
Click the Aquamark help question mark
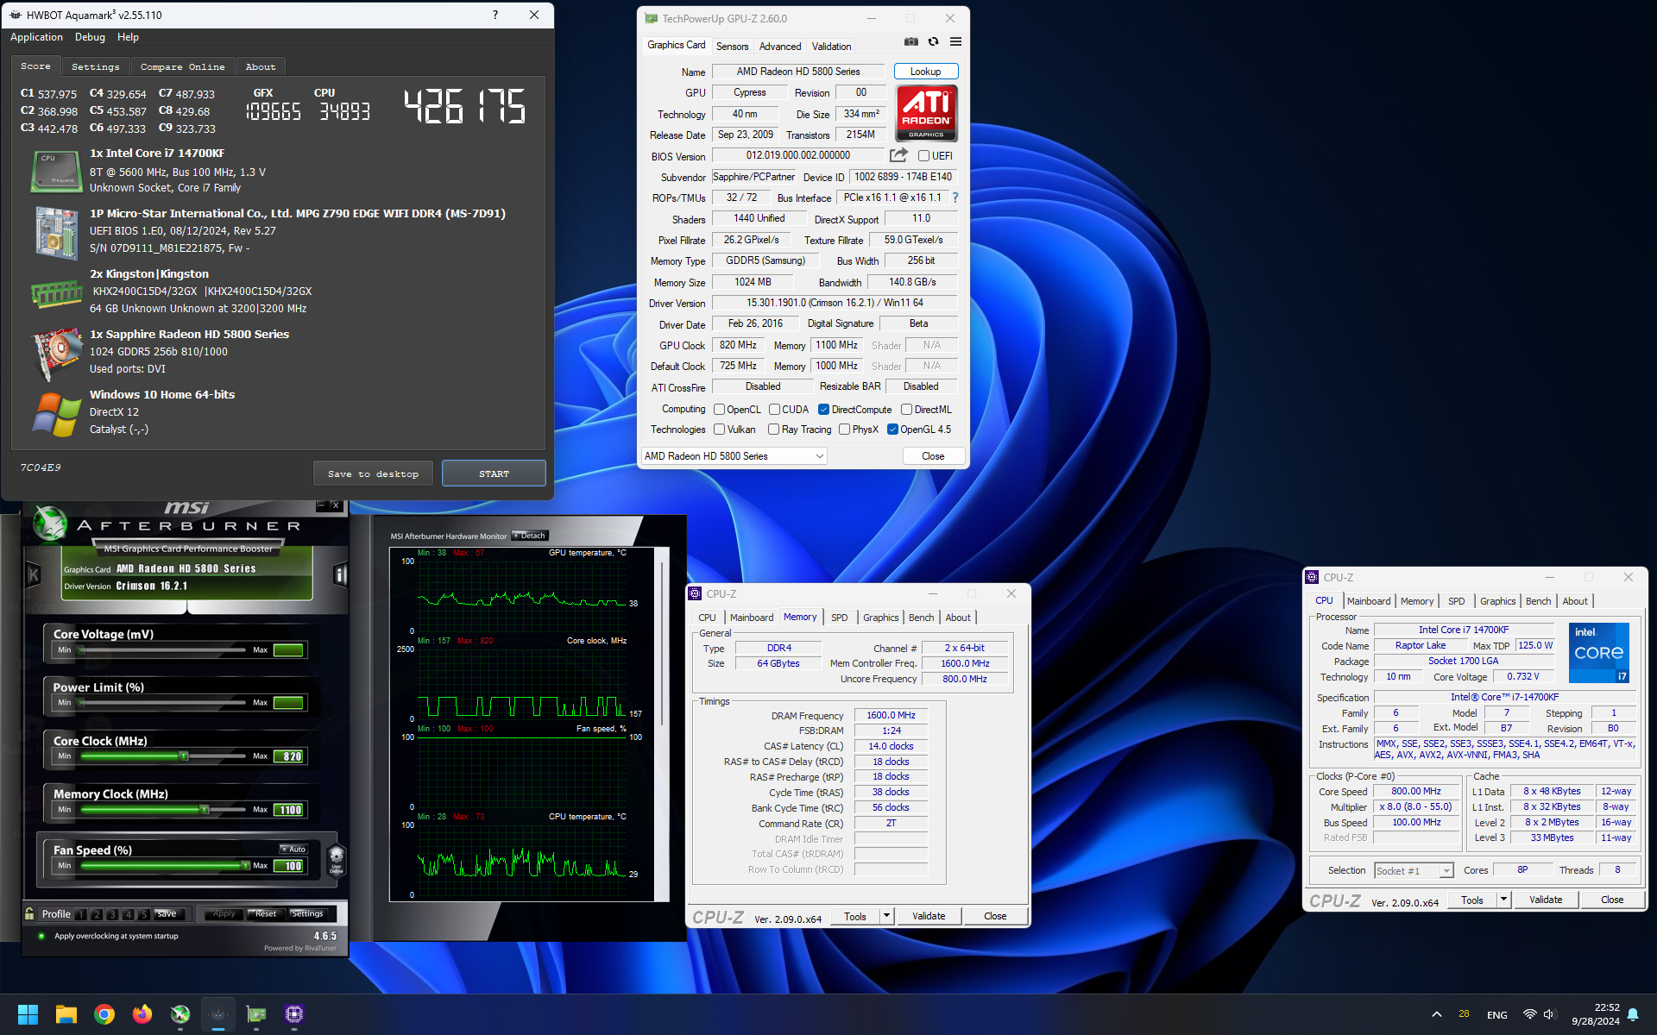pyautogui.click(x=495, y=15)
